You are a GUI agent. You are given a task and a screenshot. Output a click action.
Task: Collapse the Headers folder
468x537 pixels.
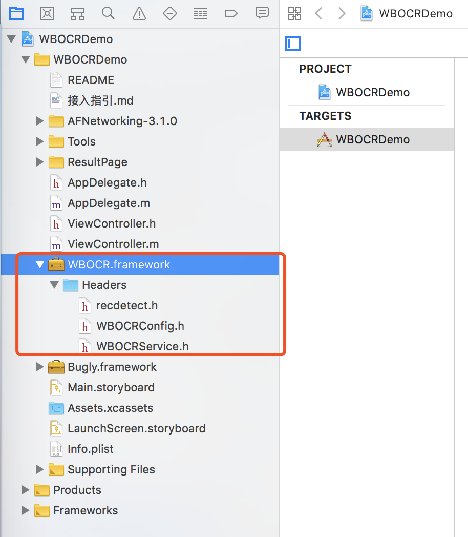pyautogui.click(x=54, y=285)
